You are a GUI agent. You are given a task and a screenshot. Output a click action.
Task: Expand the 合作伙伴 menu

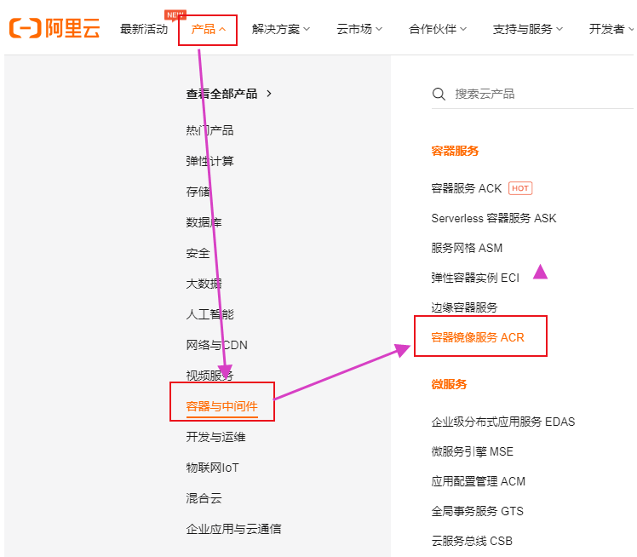(438, 29)
